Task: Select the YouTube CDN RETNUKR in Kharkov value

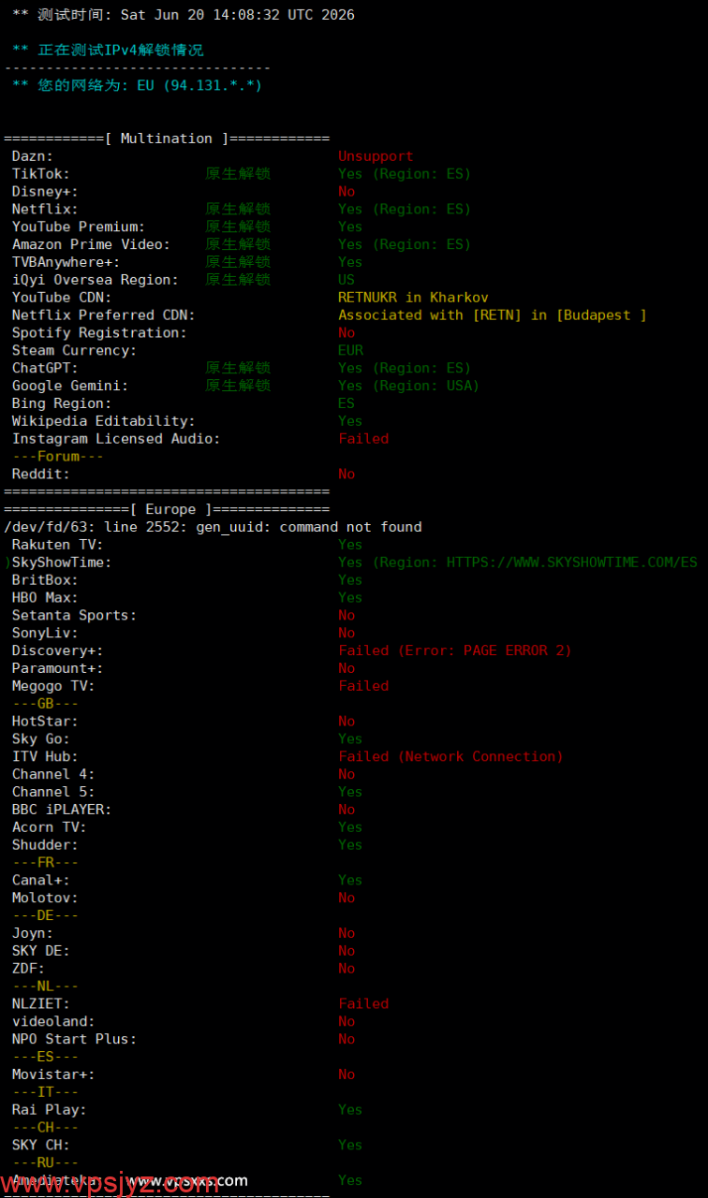Action: click(x=413, y=298)
